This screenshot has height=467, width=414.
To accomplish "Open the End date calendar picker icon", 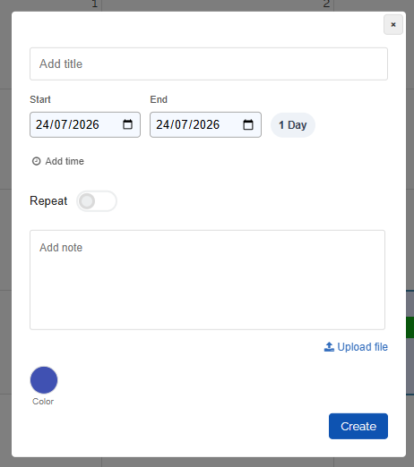I will (x=248, y=124).
